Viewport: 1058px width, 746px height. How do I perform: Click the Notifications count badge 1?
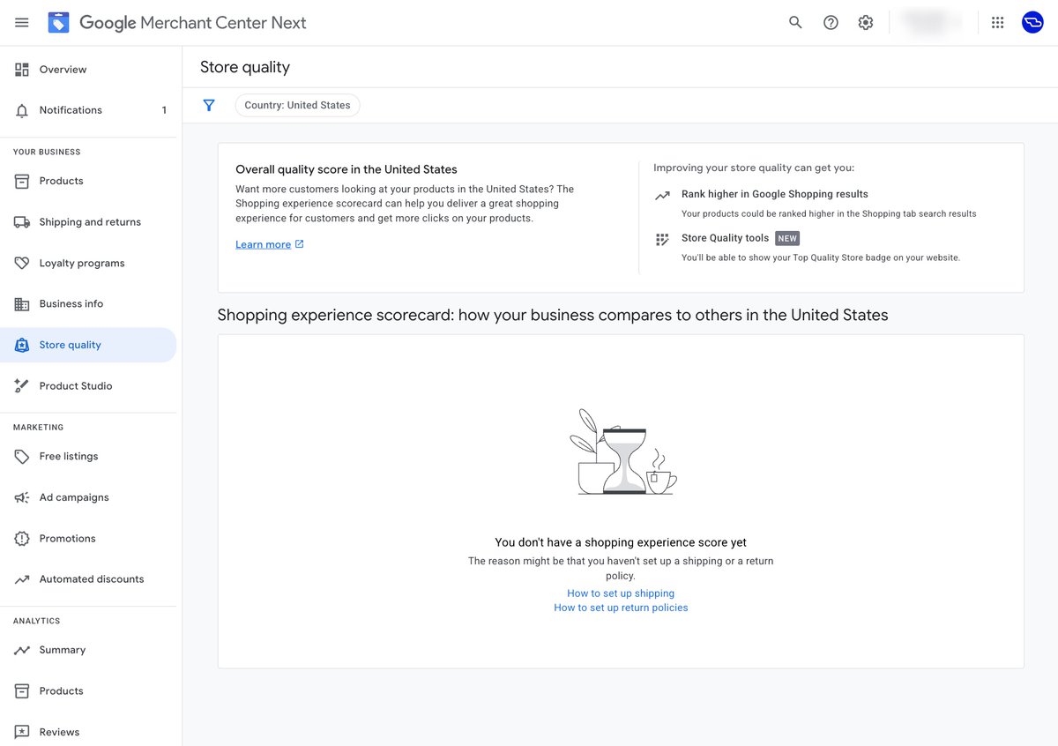164,110
